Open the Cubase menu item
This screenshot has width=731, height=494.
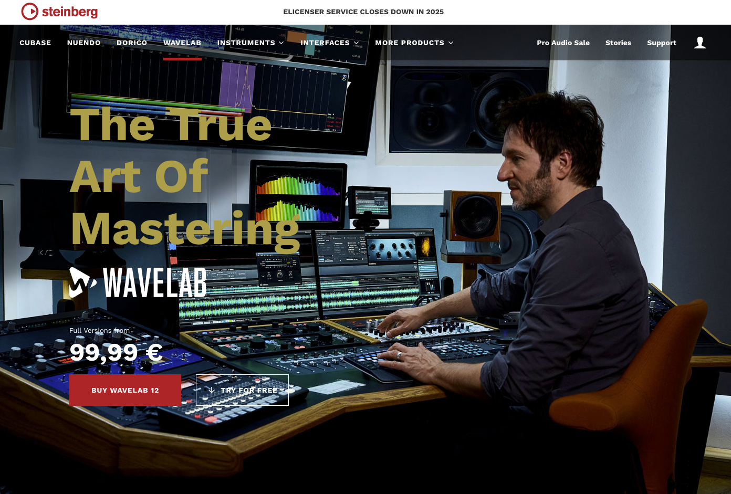[x=35, y=43]
